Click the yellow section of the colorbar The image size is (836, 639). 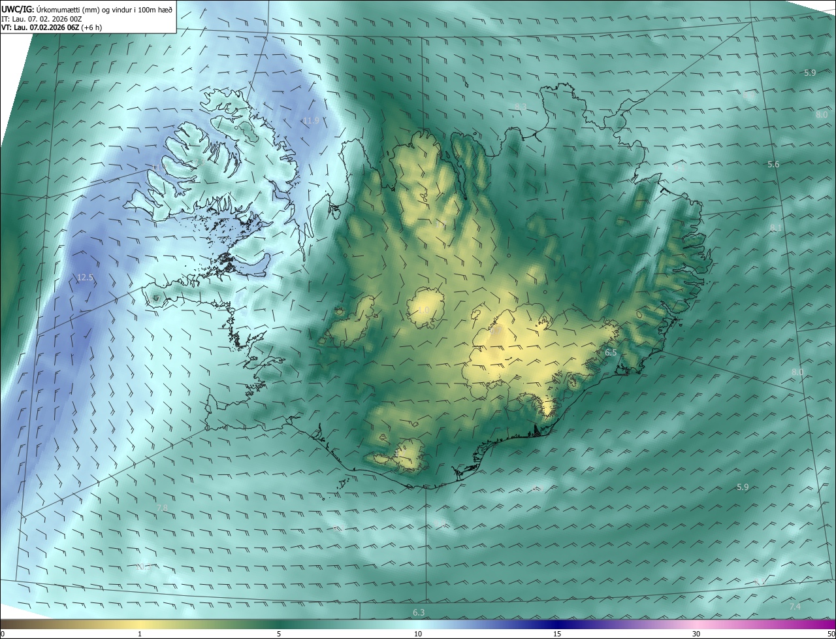pos(140,625)
